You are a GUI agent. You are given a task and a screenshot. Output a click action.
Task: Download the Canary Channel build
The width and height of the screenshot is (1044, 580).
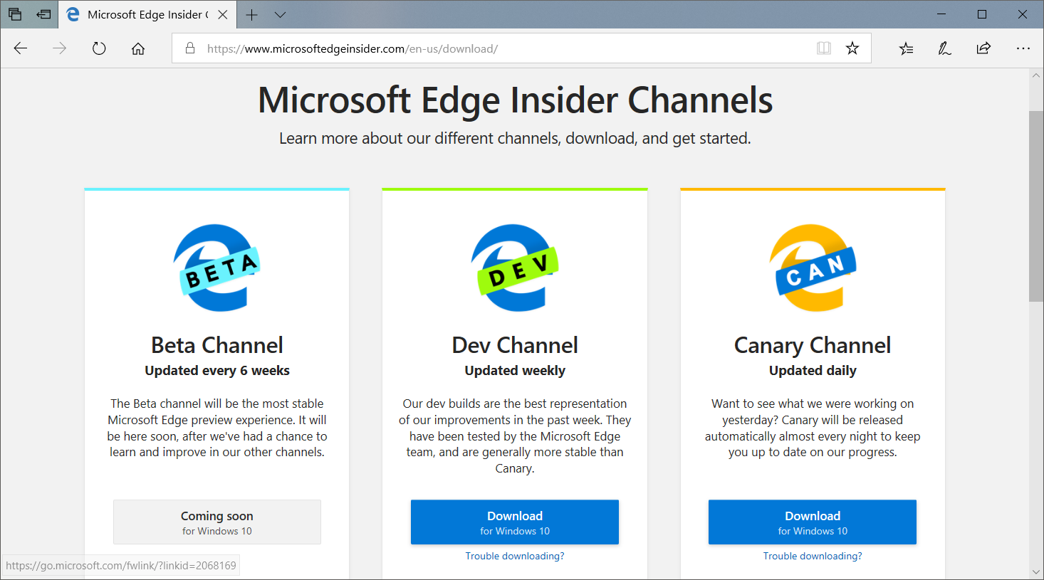[813, 522]
